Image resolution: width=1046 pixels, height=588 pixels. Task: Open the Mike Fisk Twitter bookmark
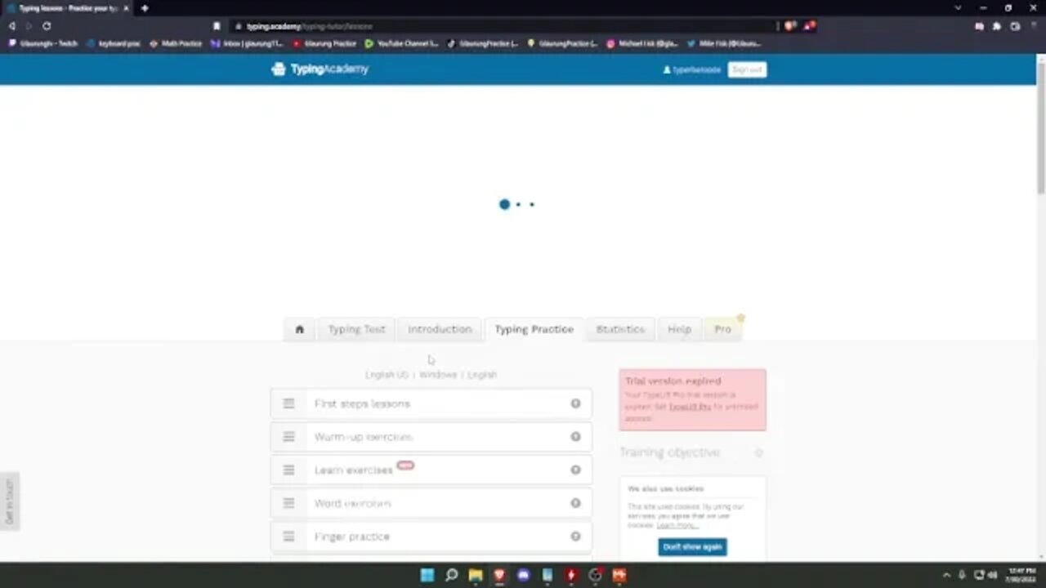(724, 43)
